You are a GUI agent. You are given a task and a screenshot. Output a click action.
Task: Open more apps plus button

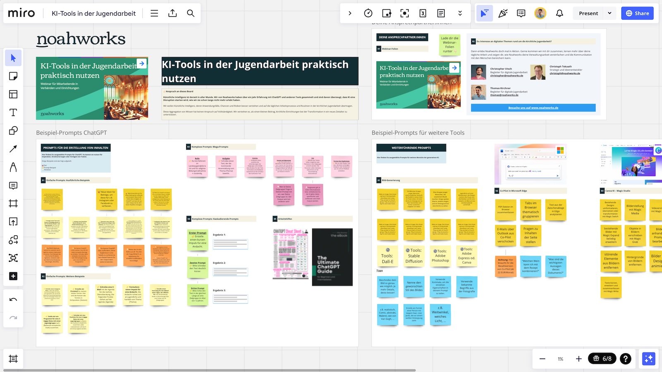13,276
